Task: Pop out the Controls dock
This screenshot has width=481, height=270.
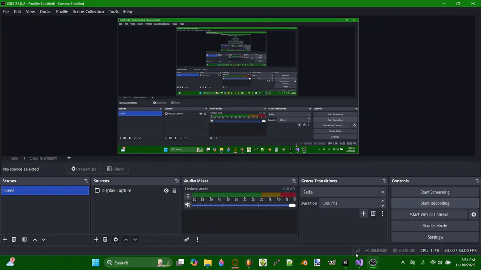Action: 477,181
